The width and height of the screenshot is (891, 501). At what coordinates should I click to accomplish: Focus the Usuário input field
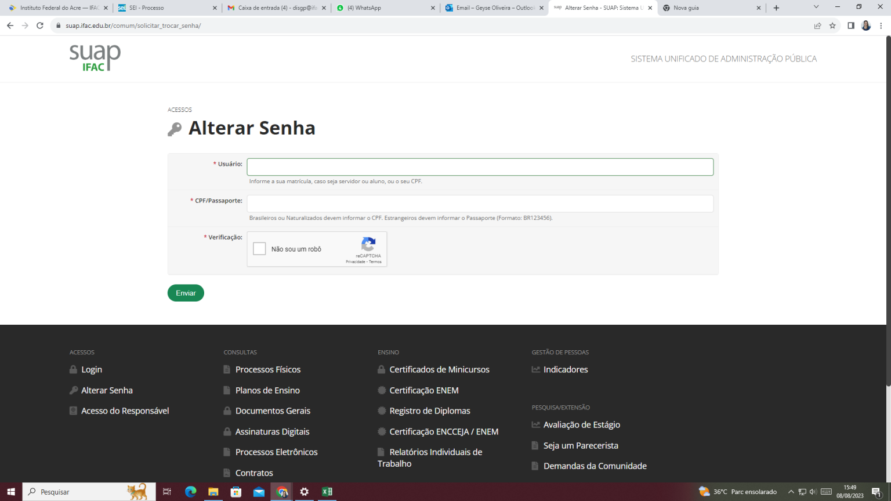[480, 167]
